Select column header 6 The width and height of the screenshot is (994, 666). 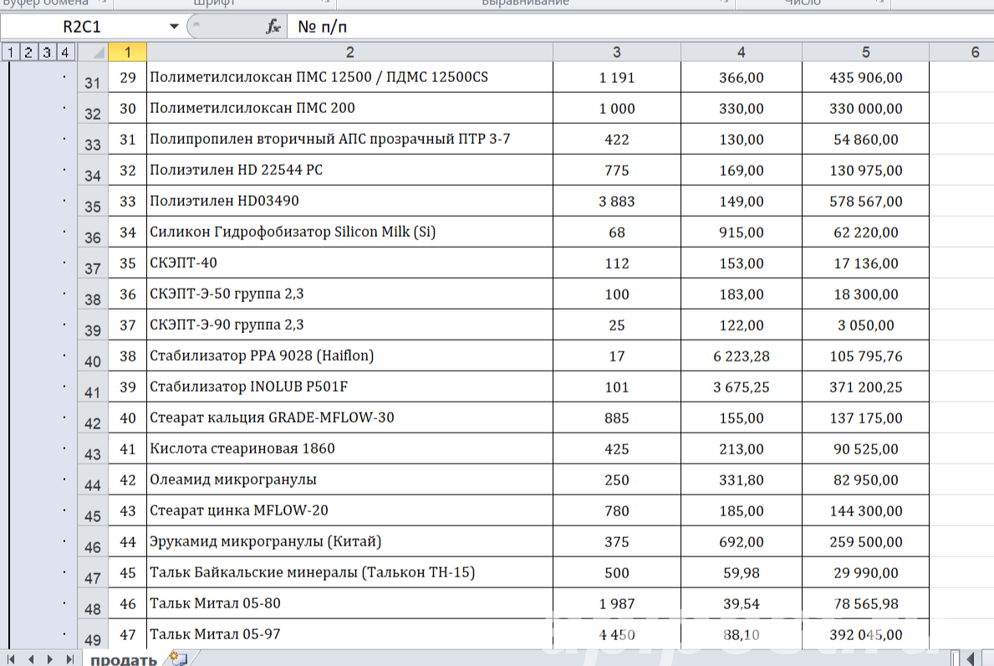[962, 52]
